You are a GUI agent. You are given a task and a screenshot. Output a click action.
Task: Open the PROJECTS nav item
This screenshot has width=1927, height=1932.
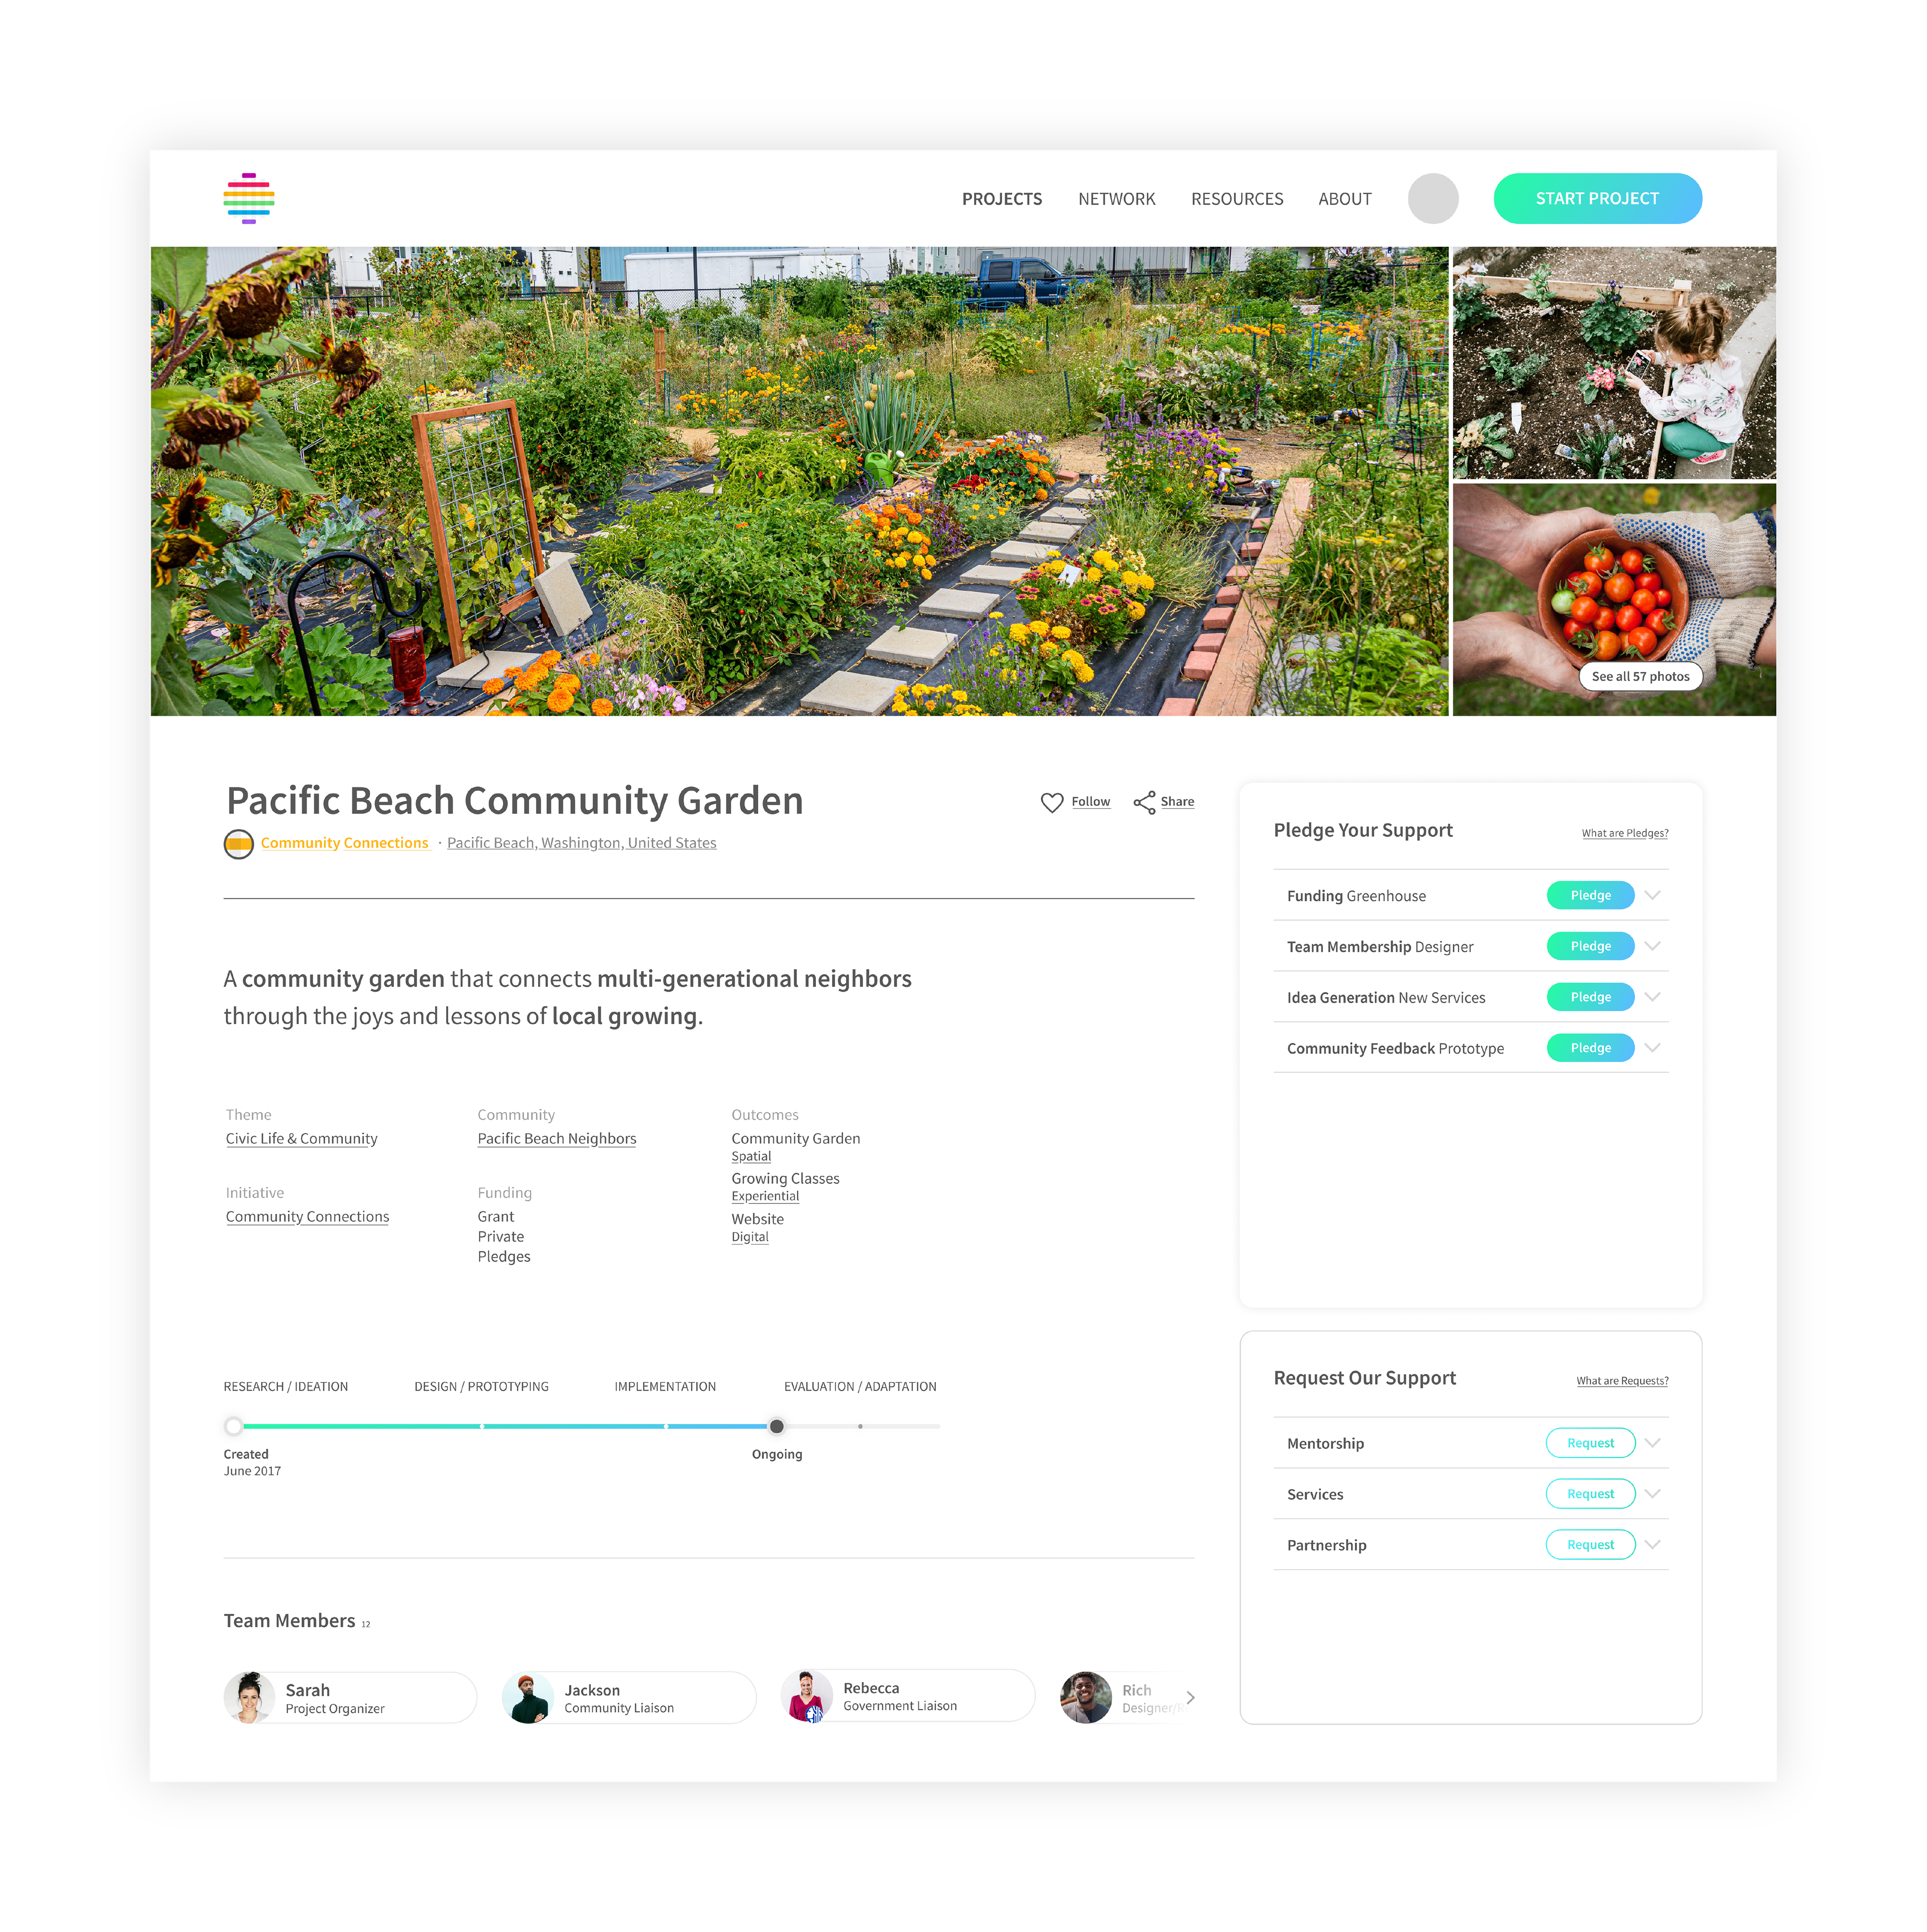(1001, 199)
